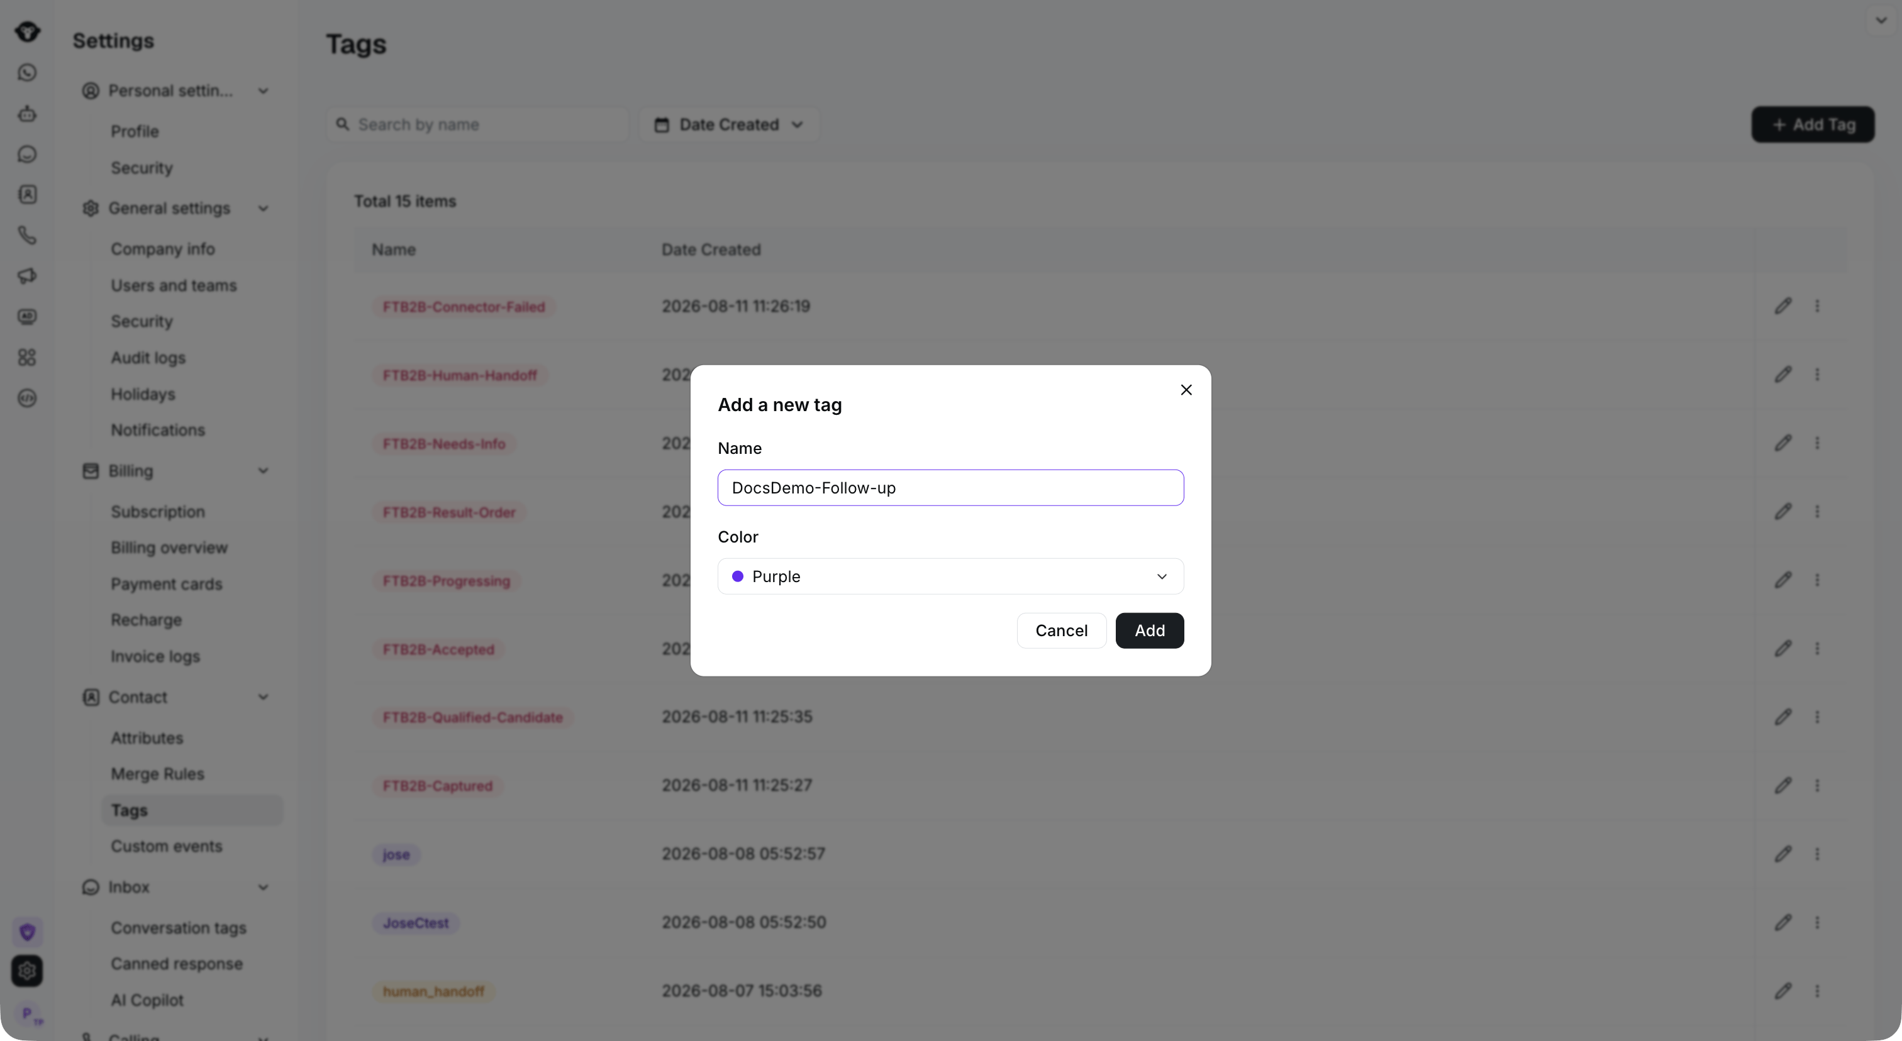Image resolution: width=1902 pixels, height=1041 pixels.
Task: Open Conversation tags page
Action: coord(179,928)
